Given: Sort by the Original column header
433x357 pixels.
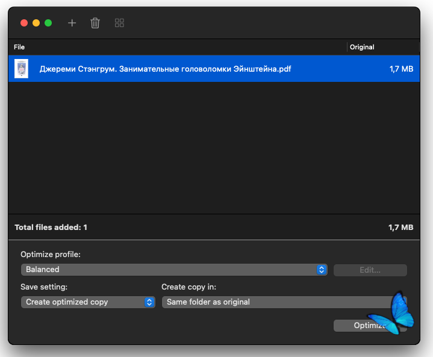Looking at the screenshot, I should [x=362, y=47].
